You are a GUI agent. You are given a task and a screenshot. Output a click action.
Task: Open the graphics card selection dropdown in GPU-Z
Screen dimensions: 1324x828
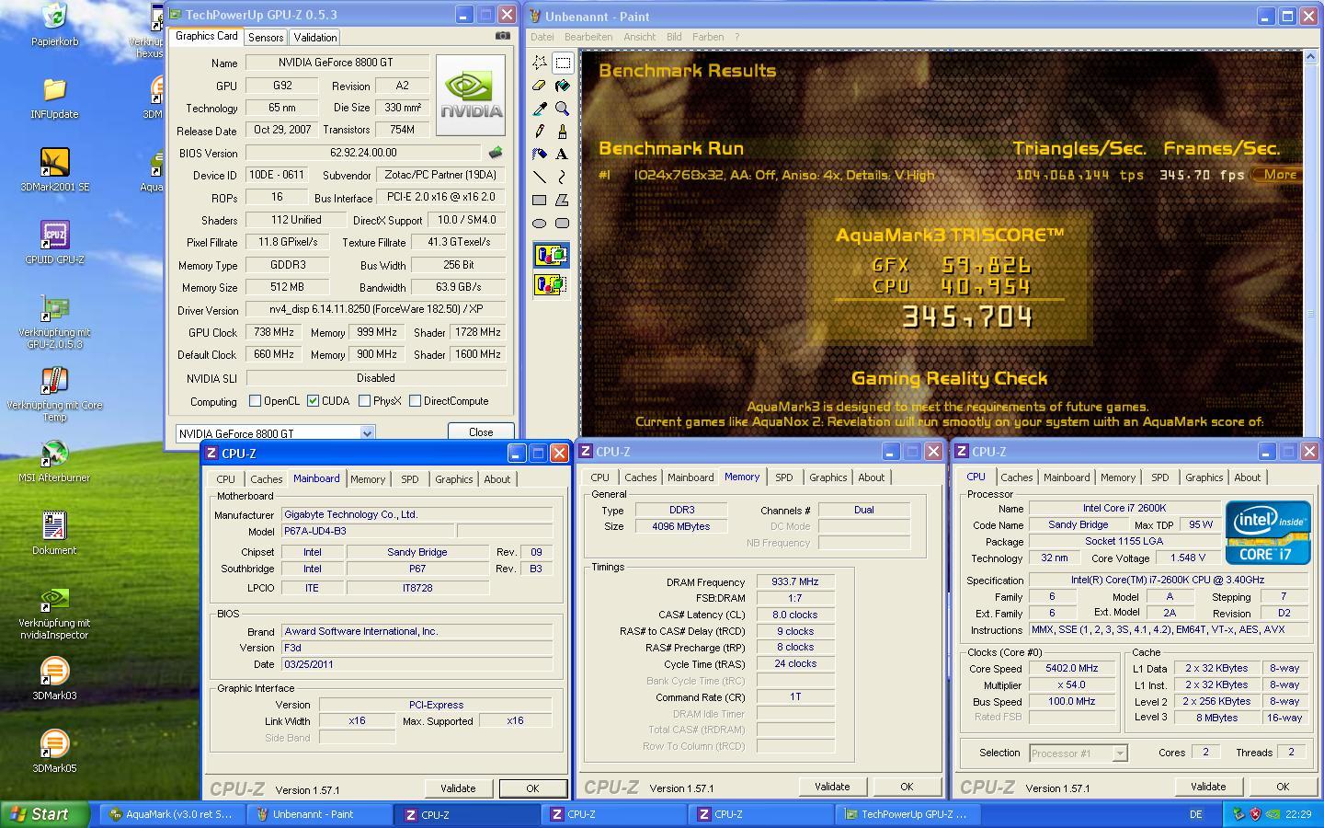367,433
